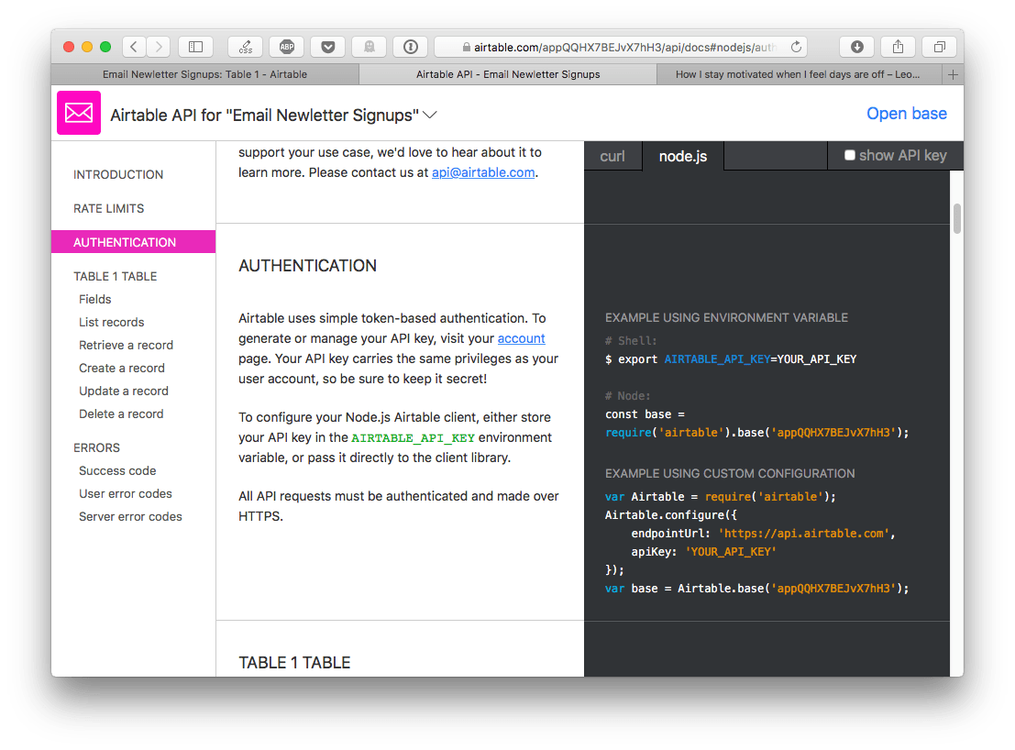The image size is (1015, 750).
Task: Click EXAMPLE USING ENVIRONMENT VARIABLE heading
Action: point(726,318)
